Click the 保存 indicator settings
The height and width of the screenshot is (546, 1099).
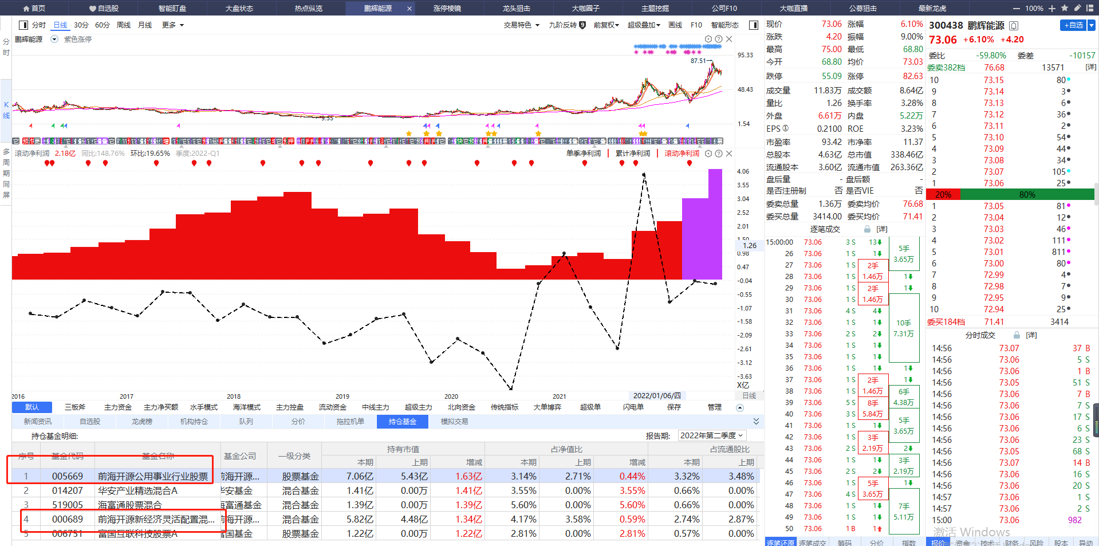tap(674, 407)
